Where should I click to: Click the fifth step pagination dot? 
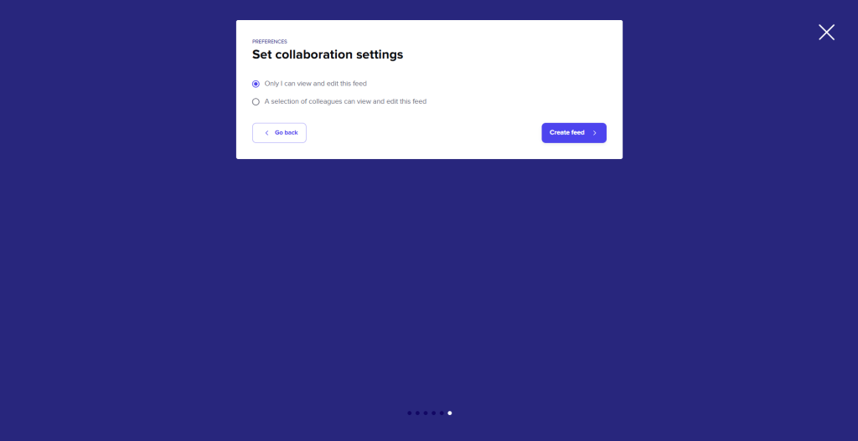pos(442,413)
